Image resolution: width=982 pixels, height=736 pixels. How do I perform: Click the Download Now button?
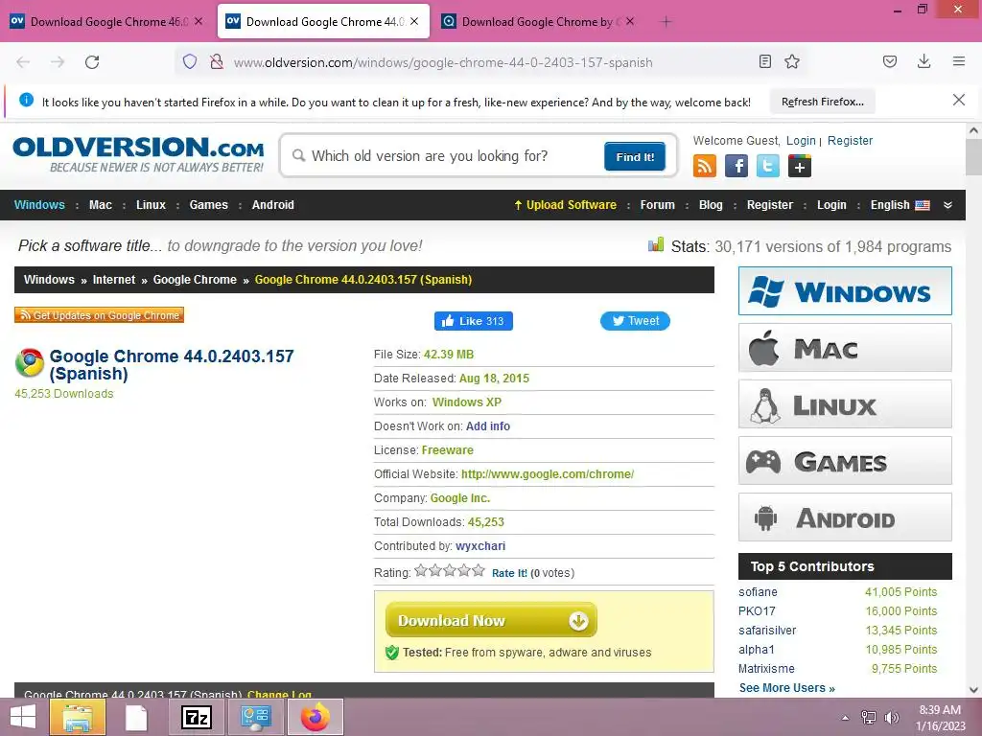pyautogui.click(x=491, y=620)
